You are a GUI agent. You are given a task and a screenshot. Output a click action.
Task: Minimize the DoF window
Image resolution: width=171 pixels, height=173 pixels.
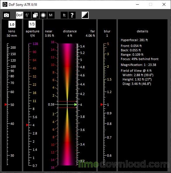pyautogui.click(x=137, y=5)
